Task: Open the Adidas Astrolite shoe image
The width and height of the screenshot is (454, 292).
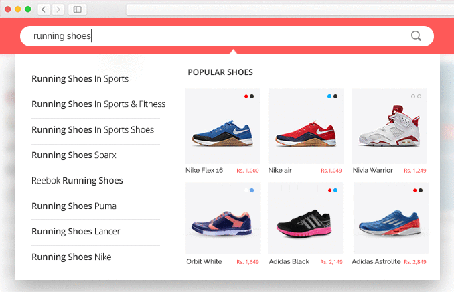Action: (x=391, y=218)
